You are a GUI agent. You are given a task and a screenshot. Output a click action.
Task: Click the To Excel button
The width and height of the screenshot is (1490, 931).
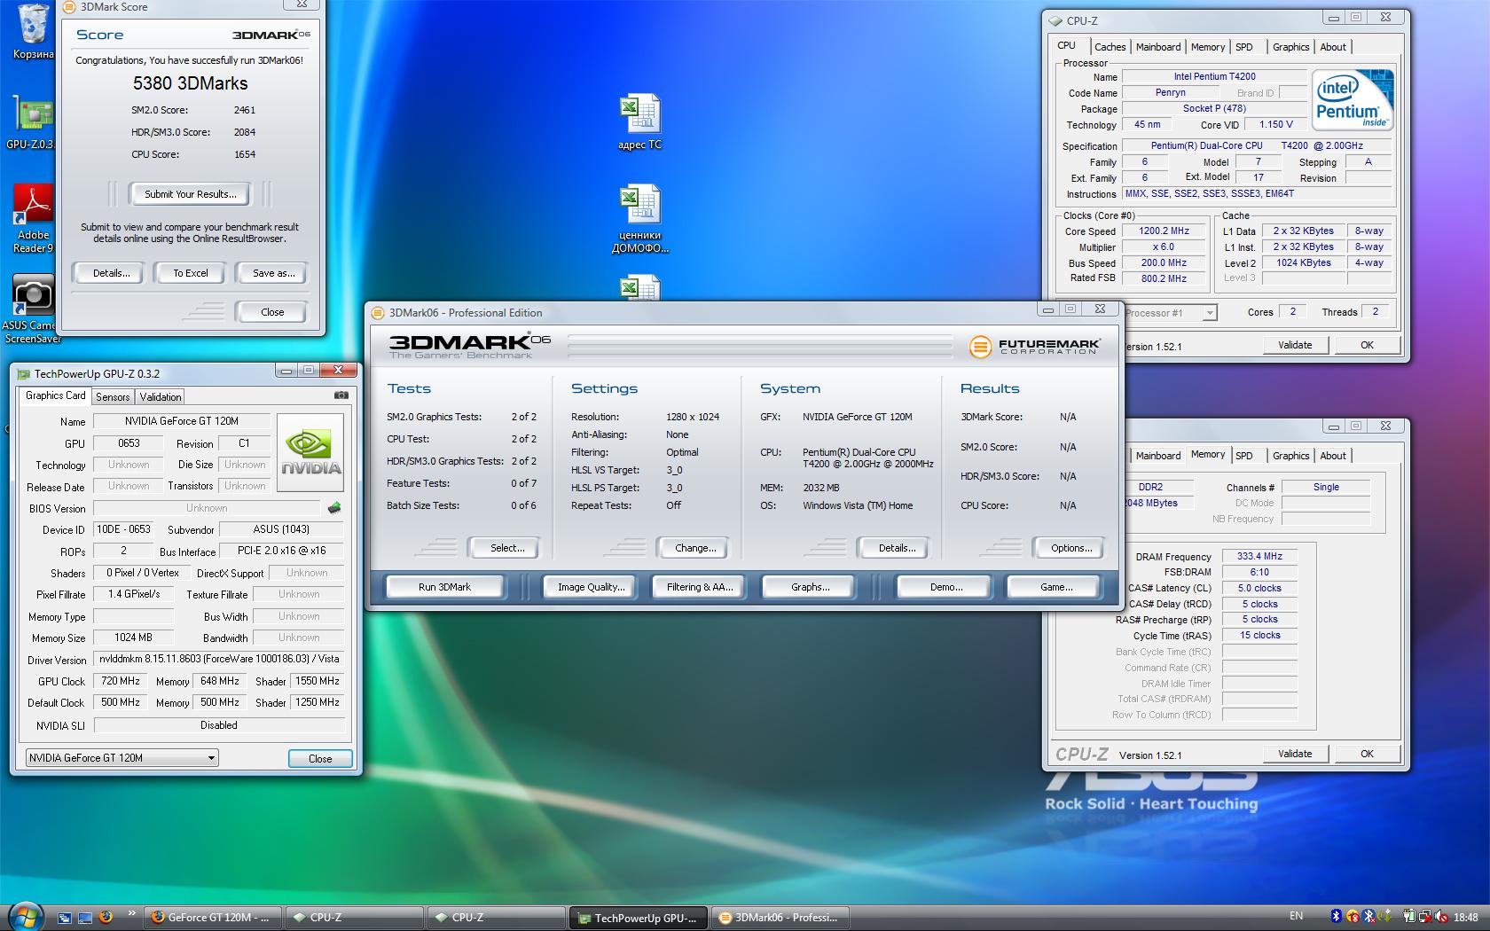tap(191, 273)
